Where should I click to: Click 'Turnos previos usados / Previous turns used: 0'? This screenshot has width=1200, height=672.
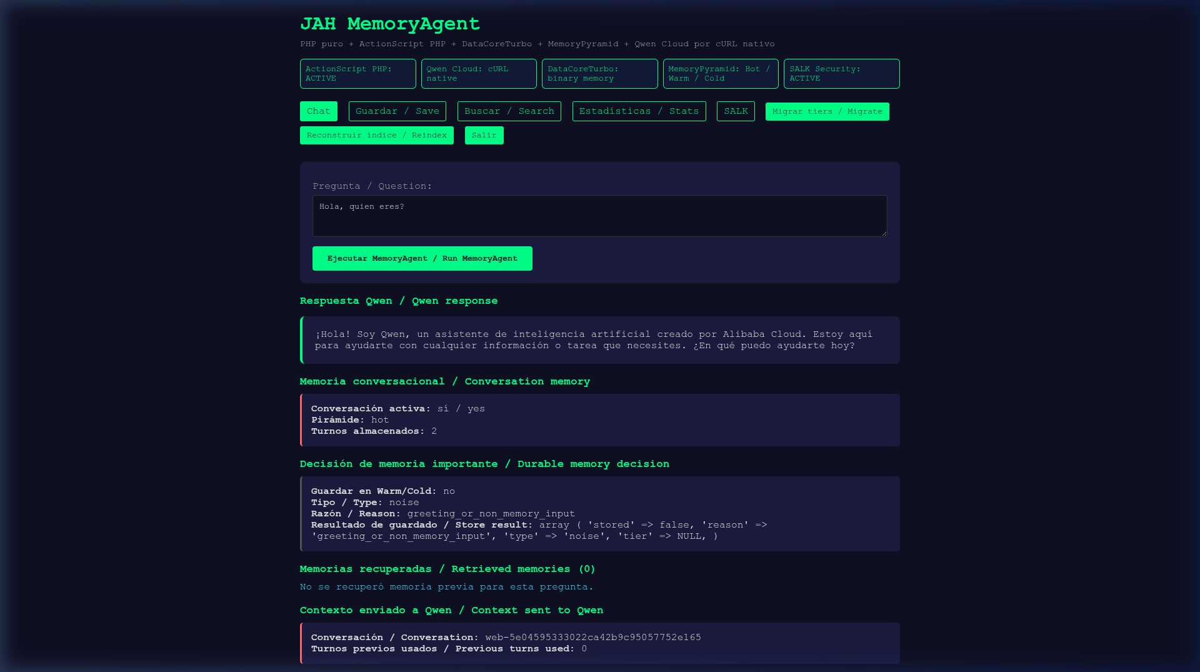tap(449, 649)
